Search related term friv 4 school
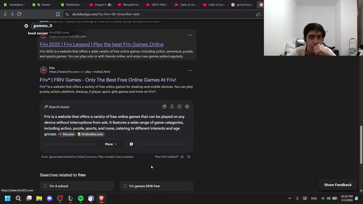The image size is (363, 204). (x=77, y=186)
